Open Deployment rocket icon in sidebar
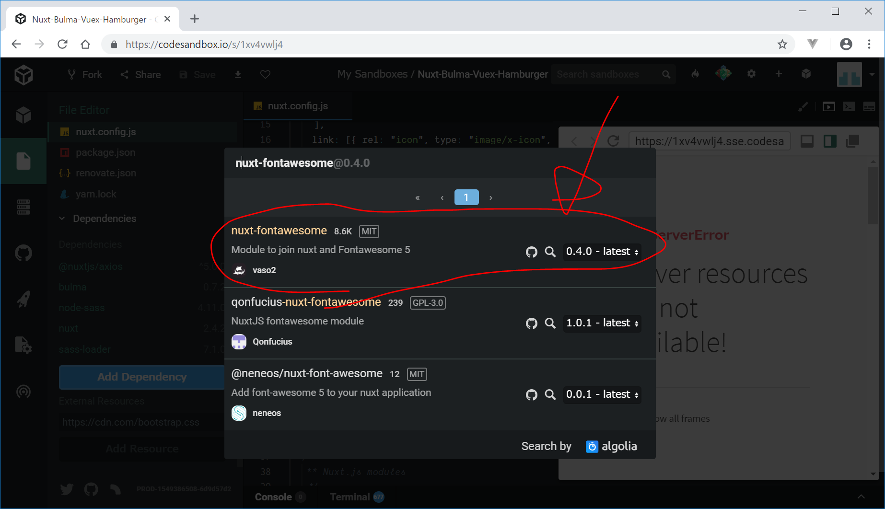Screen dimensions: 885x509 23,299
